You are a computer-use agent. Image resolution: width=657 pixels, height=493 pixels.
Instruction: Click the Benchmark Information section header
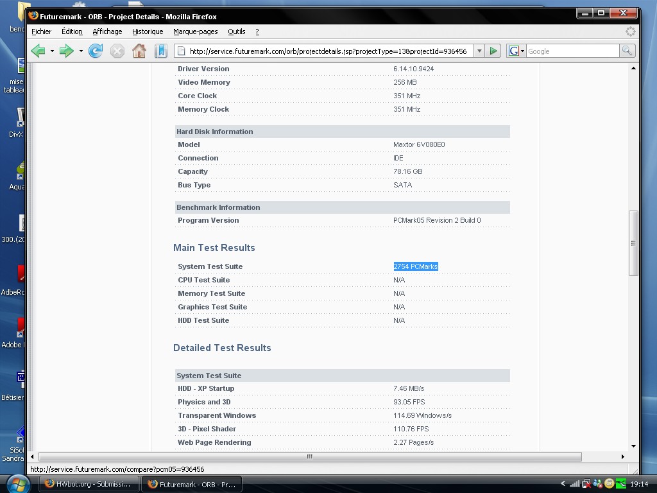click(x=343, y=207)
